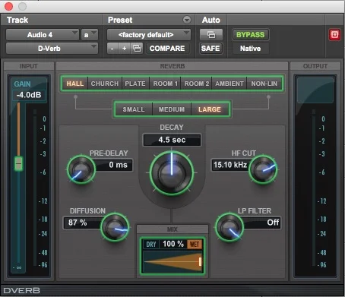Toggle the COMPARE button
Viewport: 345px width, 297px height.
(167, 49)
